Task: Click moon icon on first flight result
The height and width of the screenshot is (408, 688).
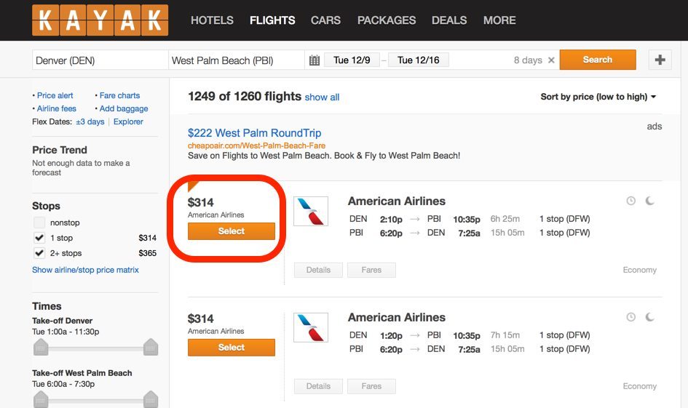Action: 650,201
